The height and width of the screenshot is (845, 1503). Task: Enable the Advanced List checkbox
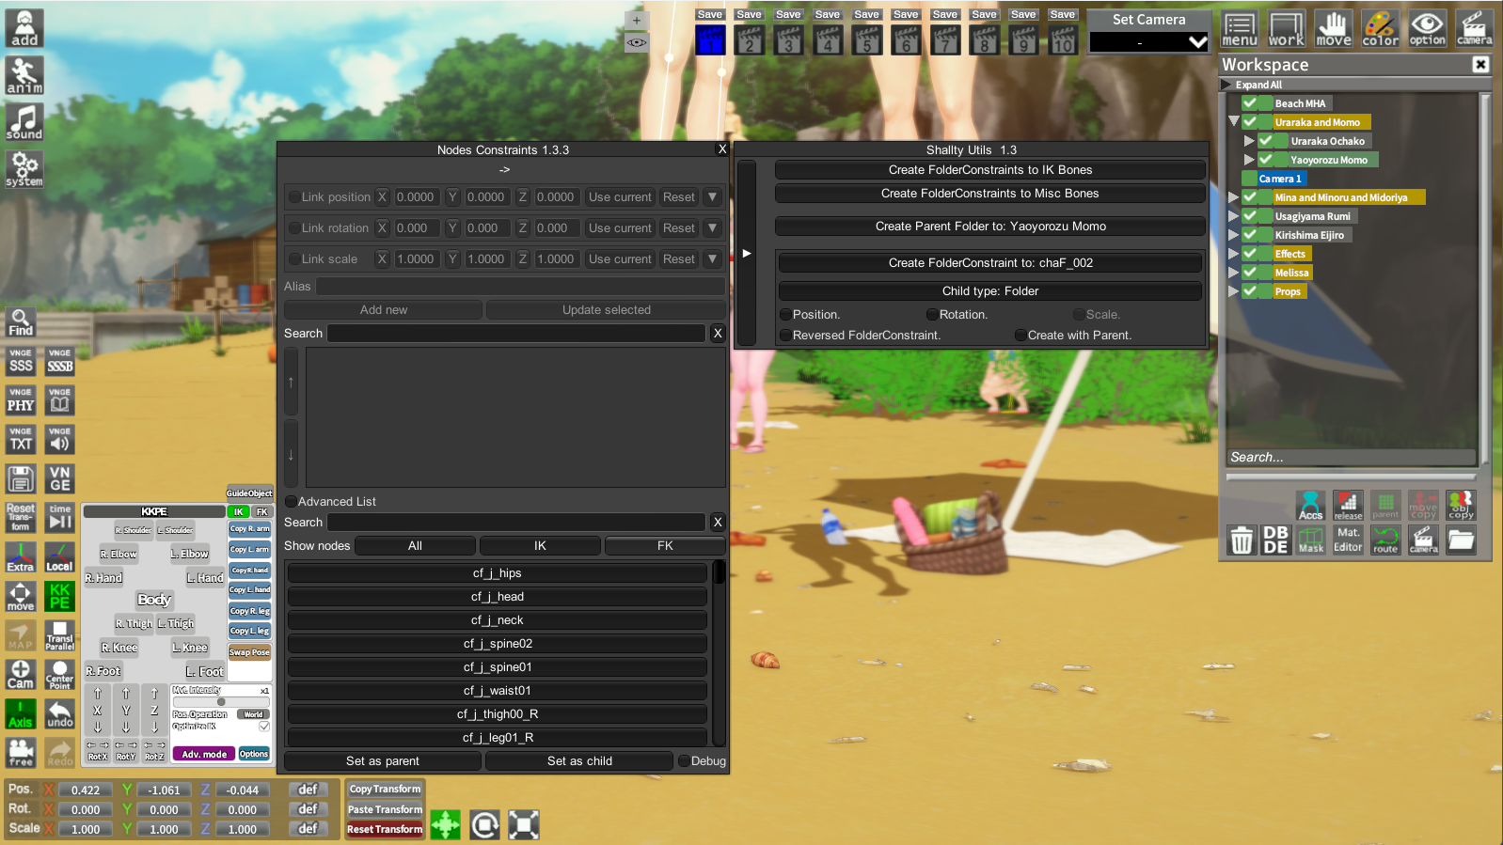pos(291,502)
